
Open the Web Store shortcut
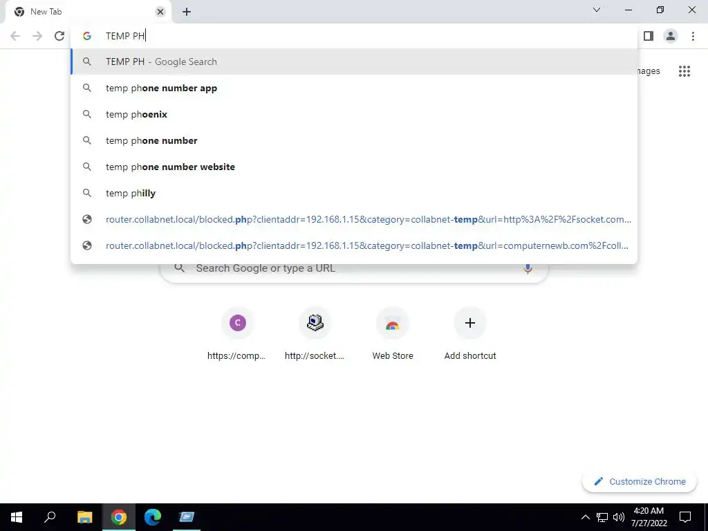[x=393, y=334]
